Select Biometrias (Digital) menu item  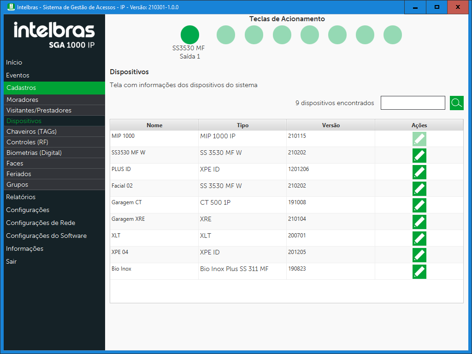pyautogui.click(x=34, y=153)
